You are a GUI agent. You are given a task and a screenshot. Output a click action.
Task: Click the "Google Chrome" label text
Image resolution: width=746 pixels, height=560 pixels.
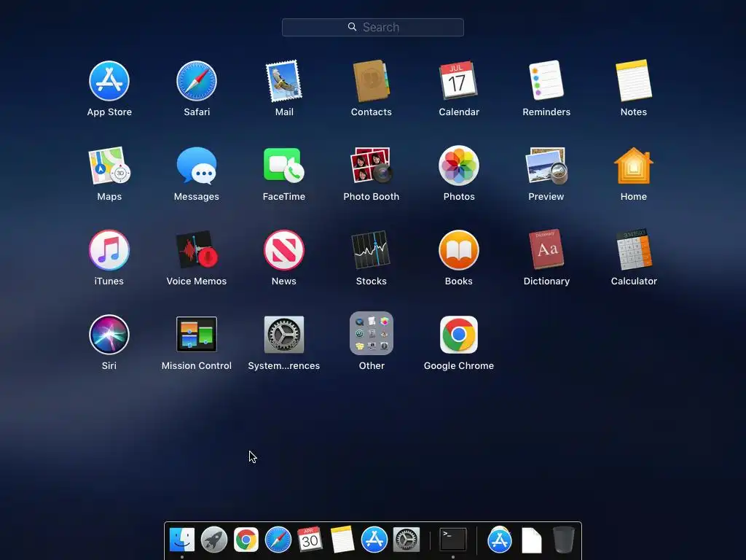click(x=459, y=366)
